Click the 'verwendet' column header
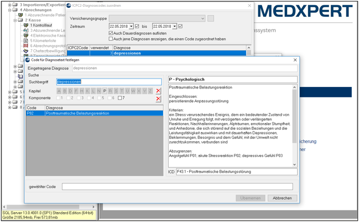The width and height of the screenshot is (359, 222). coord(101,48)
